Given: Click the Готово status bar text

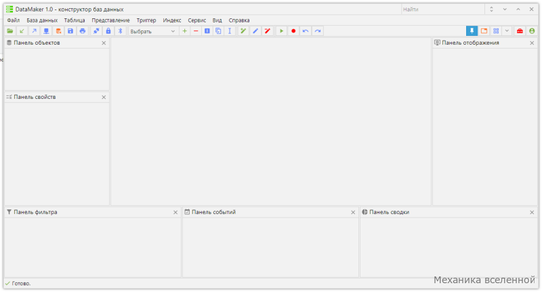Looking at the screenshot, I should [x=21, y=284].
